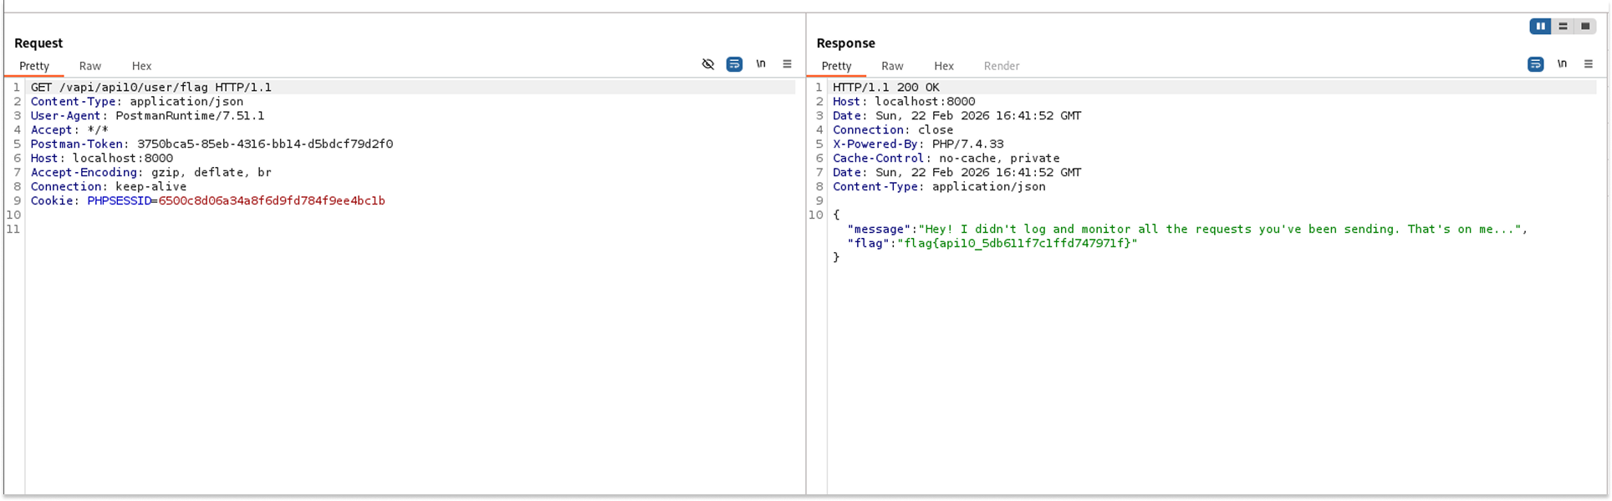Select the Pretty tab in Response
The width and height of the screenshot is (1612, 501).
(836, 66)
